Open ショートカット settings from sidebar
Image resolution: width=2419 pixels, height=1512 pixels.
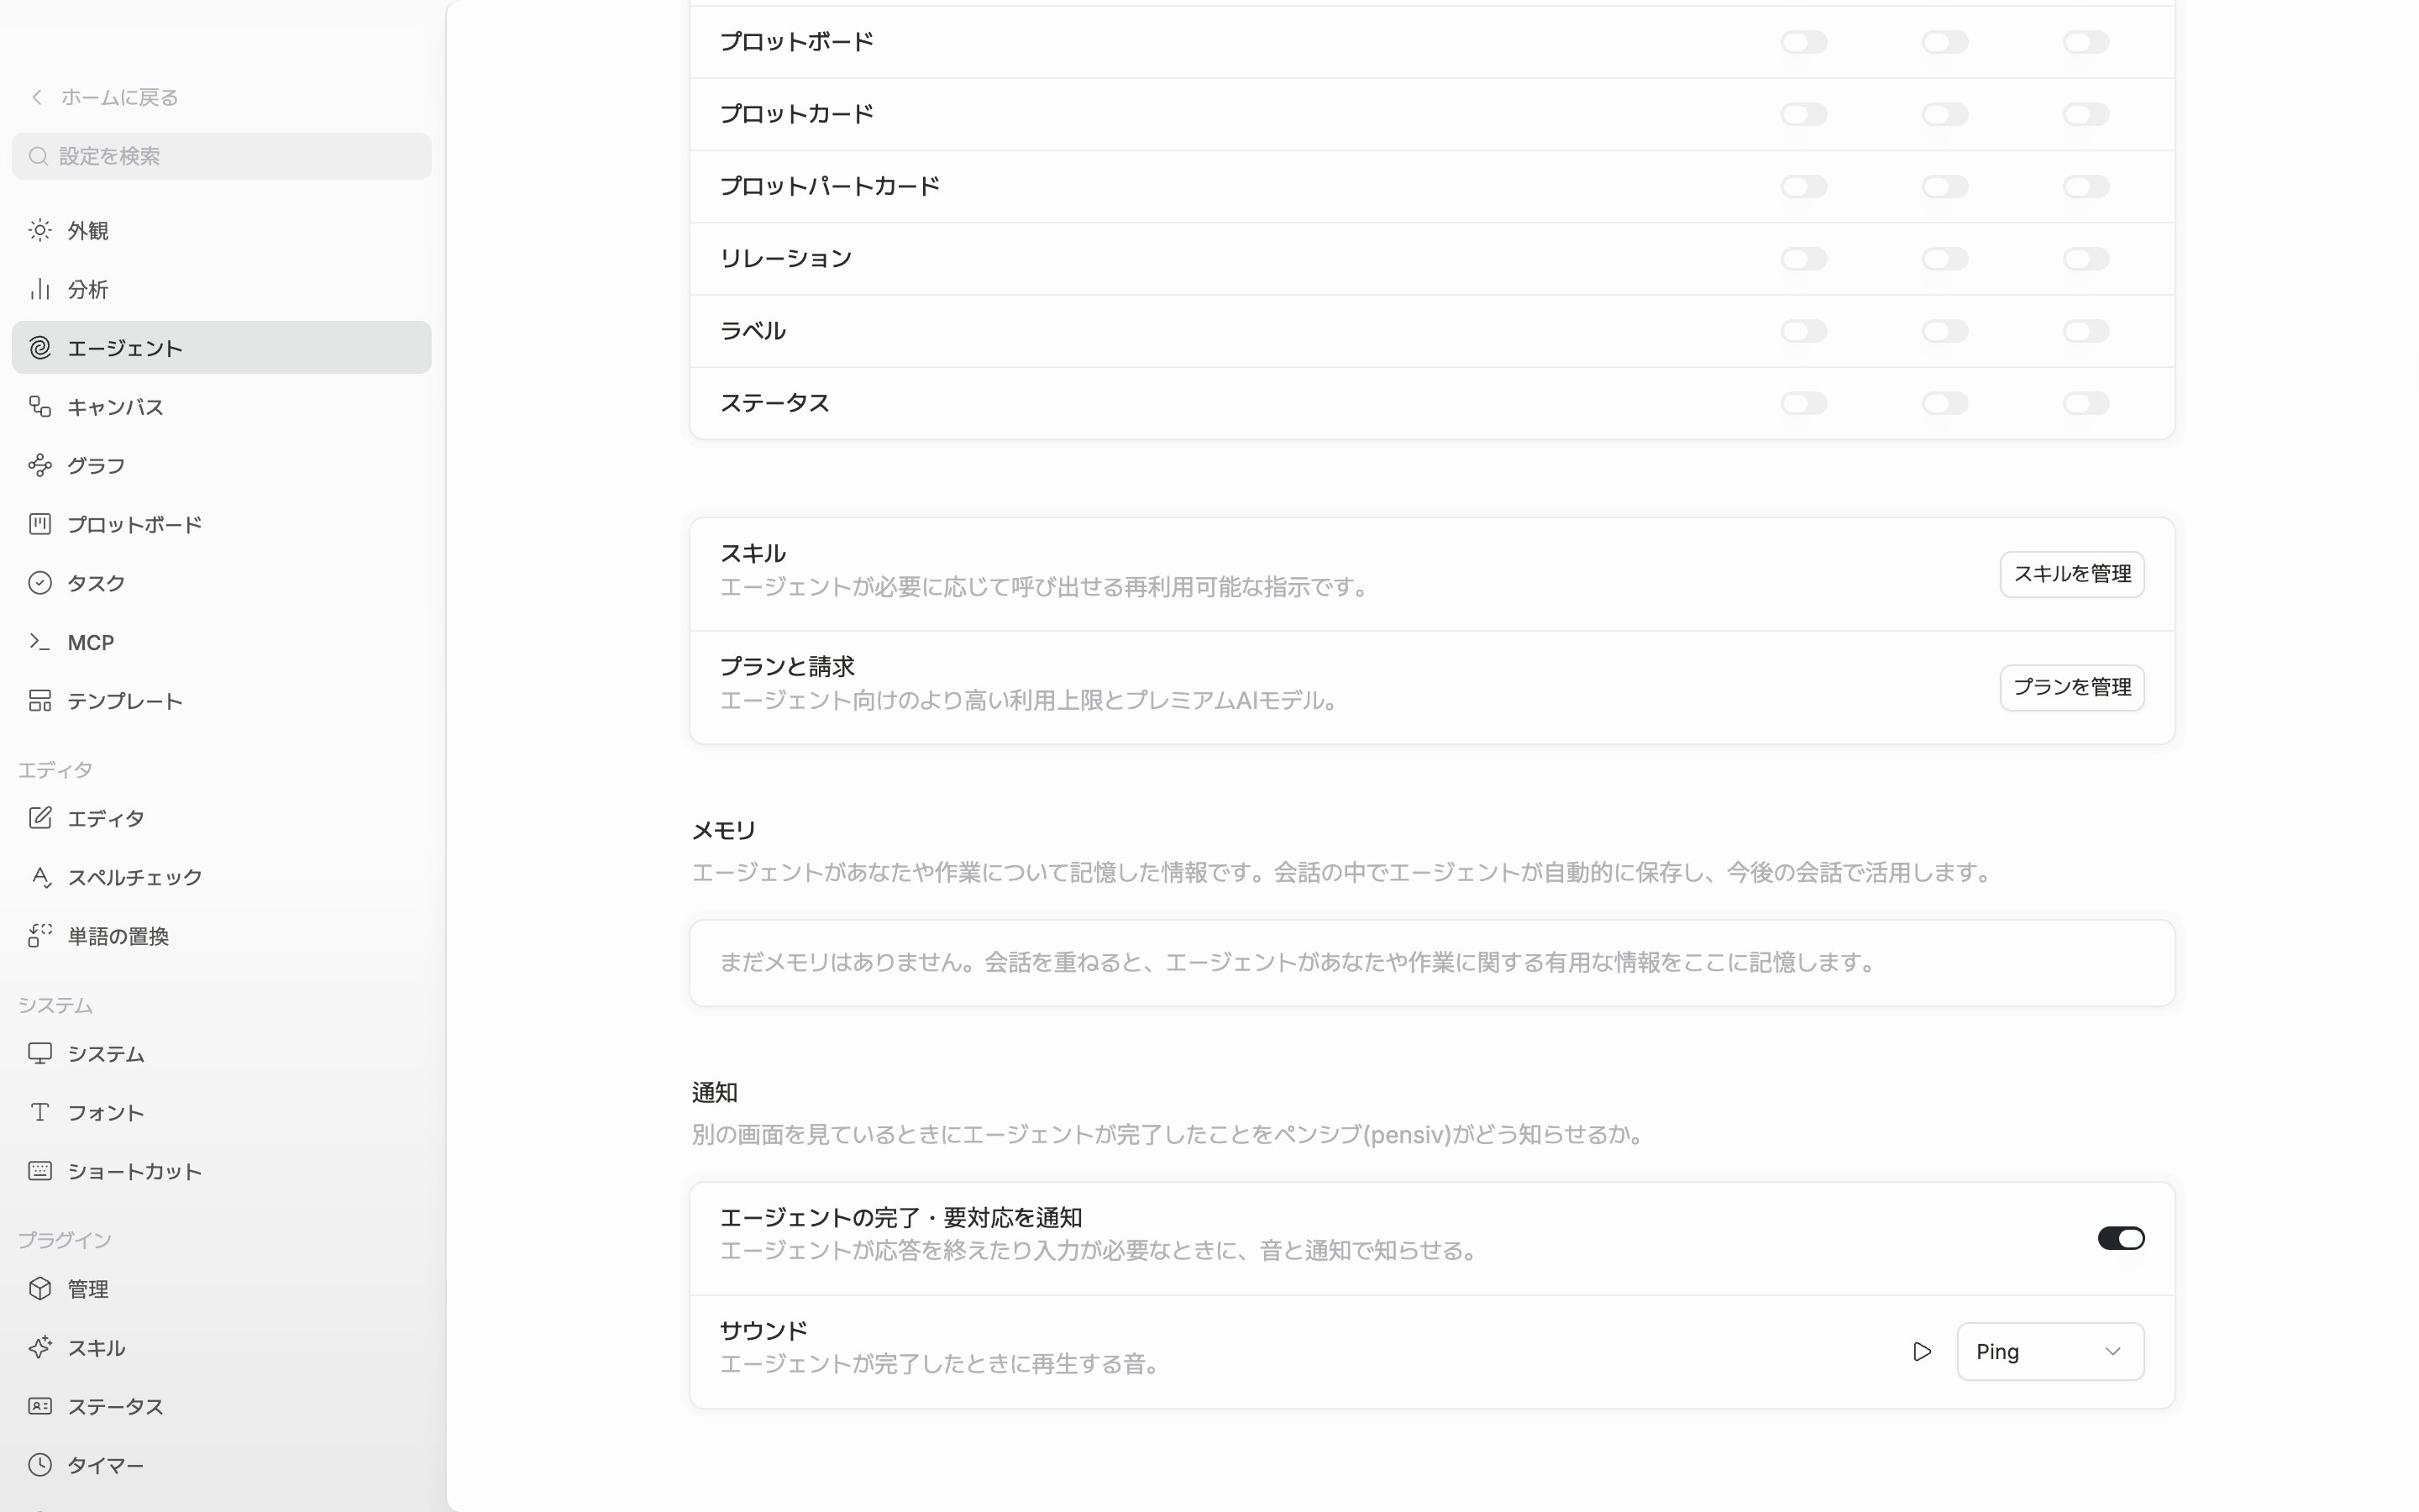pos(221,1171)
